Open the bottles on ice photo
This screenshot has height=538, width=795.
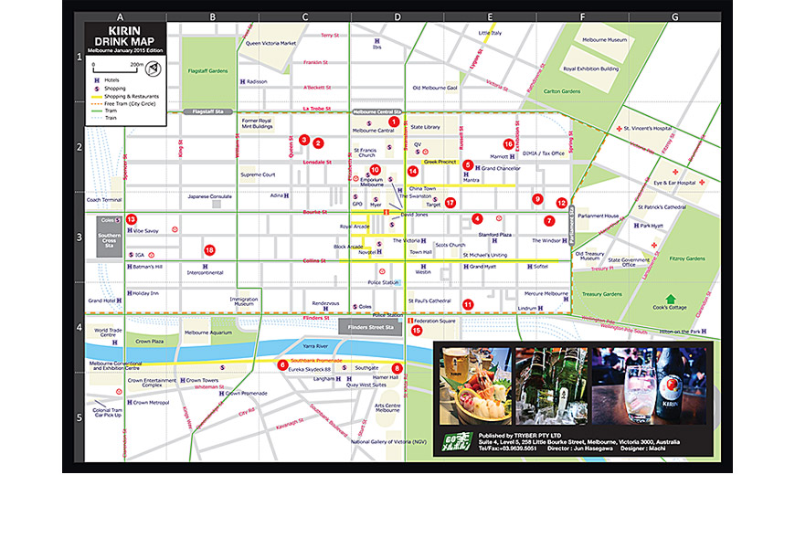tap(552, 386)
